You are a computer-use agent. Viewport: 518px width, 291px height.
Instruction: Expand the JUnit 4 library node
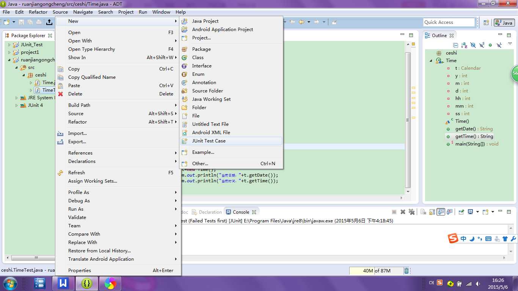[x=16, y=105]
